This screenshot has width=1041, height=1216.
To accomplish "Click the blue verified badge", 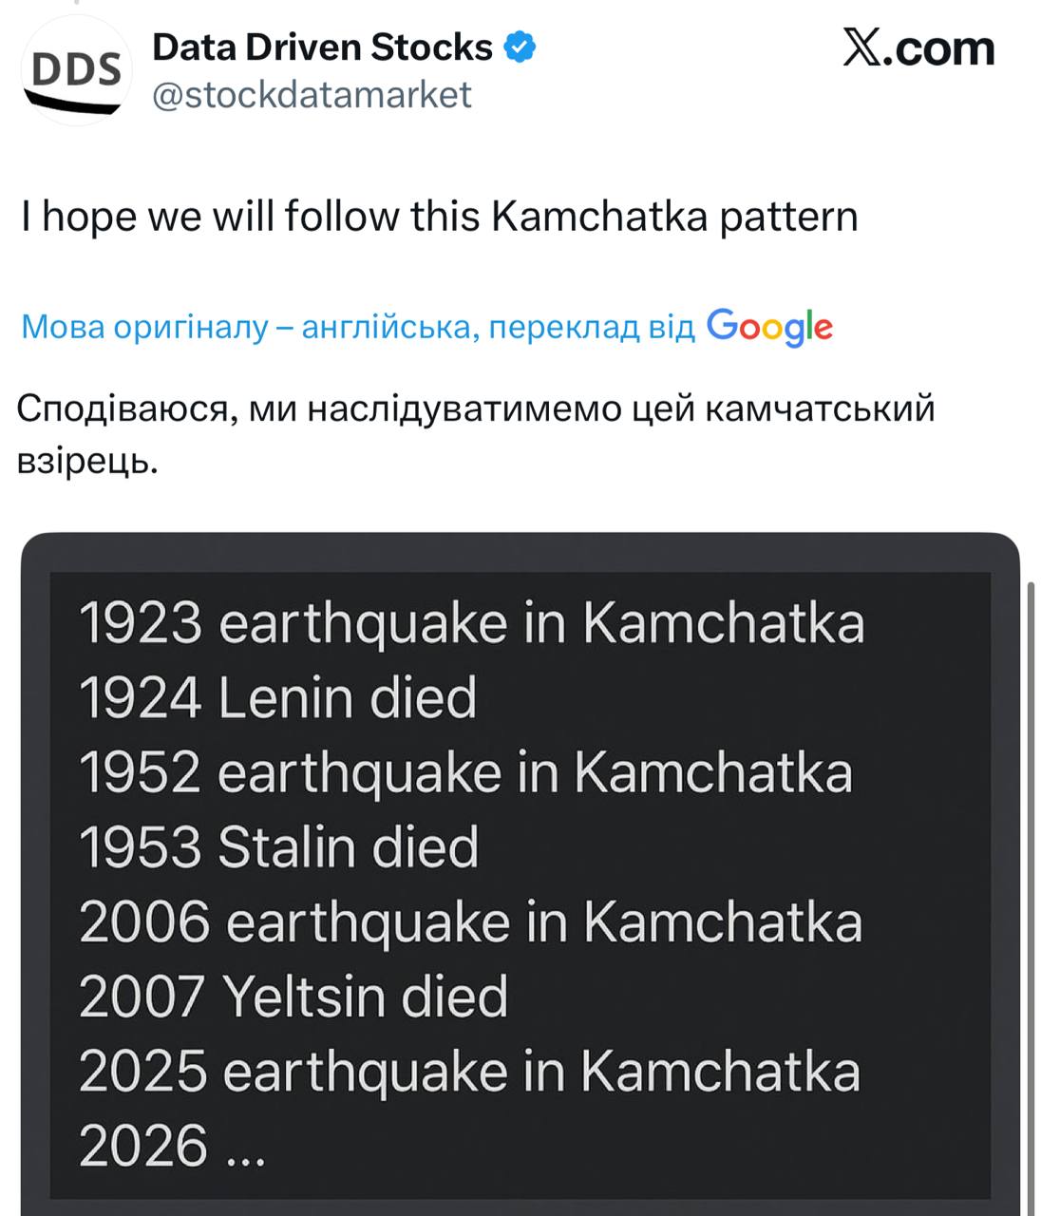I will tap(520, 47).
